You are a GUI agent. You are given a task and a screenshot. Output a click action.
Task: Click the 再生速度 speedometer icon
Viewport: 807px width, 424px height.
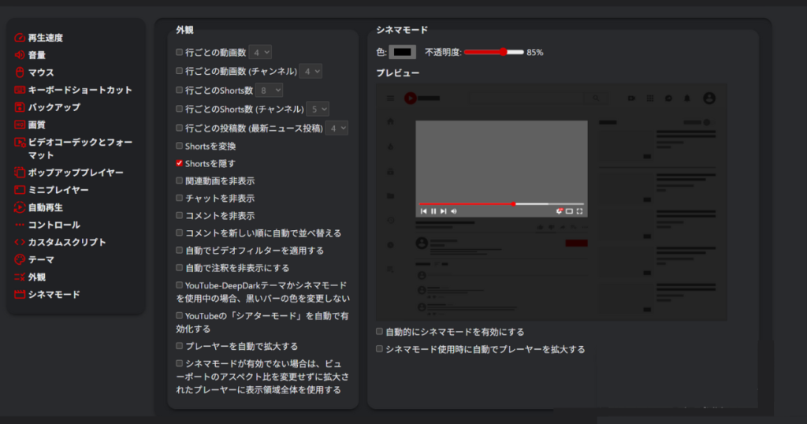20,38
